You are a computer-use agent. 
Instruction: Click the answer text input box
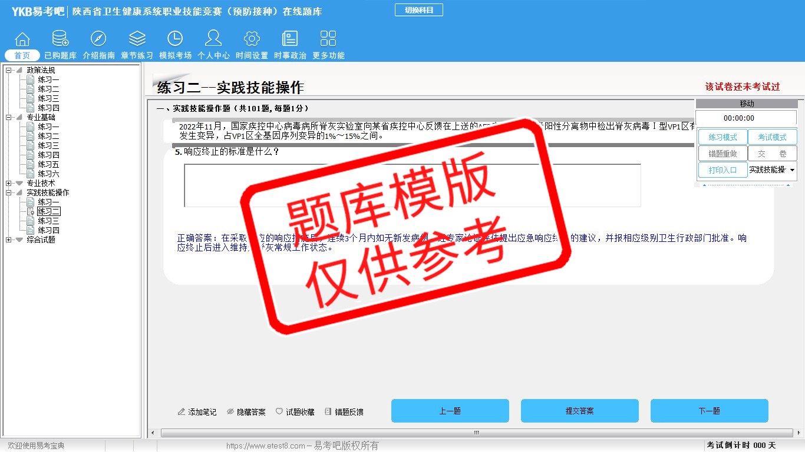[x=413, y=185]
